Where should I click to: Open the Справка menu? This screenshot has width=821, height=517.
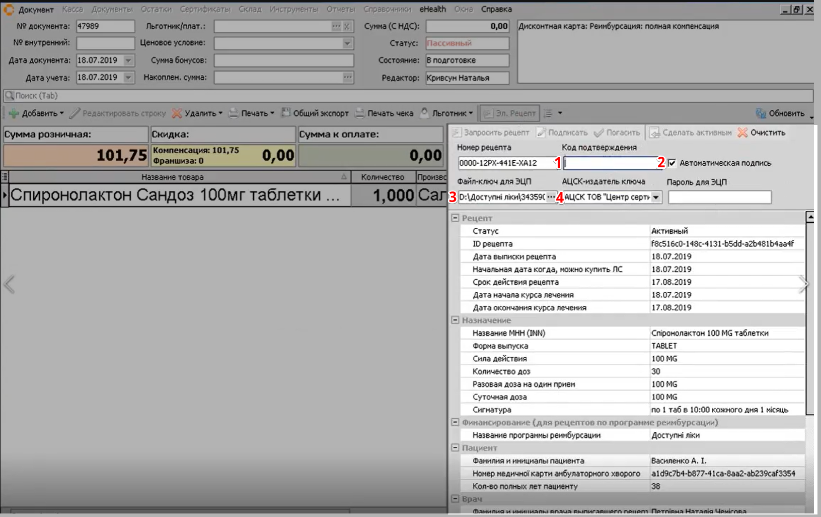tap(496, 9)
